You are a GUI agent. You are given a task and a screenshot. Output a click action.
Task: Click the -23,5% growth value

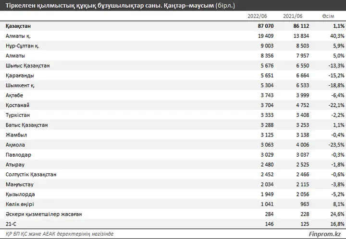click(336, 145)
